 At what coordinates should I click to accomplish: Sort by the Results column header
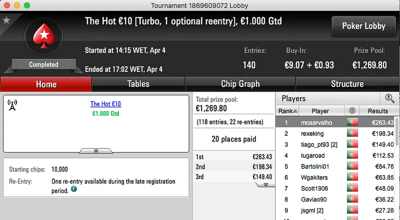point(377,111)
